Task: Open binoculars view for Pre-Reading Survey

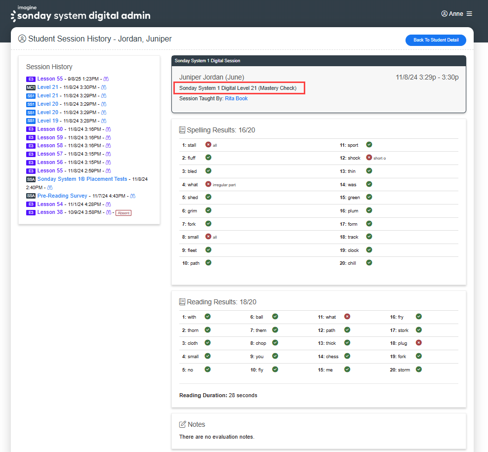Action: point(132,196)
